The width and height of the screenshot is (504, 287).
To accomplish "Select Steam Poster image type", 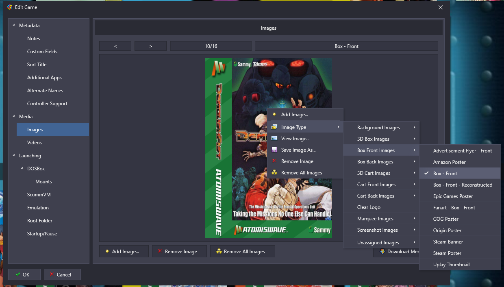I will tap(460, 253).
